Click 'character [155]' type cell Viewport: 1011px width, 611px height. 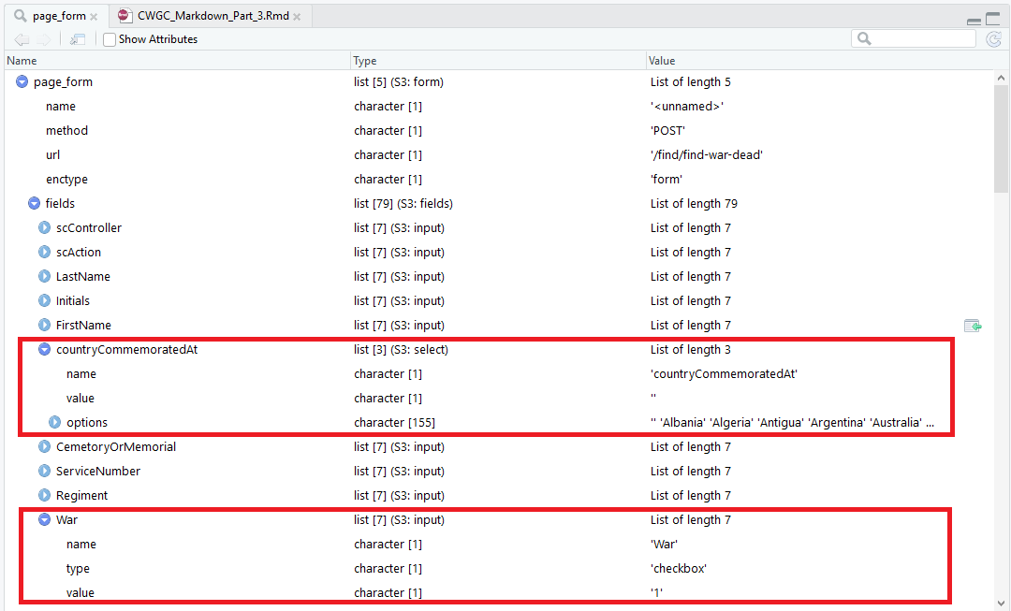click(395, 423)
